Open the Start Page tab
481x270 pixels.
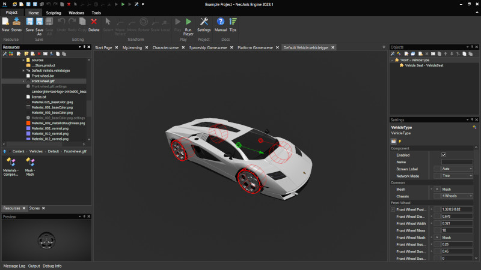103,48
